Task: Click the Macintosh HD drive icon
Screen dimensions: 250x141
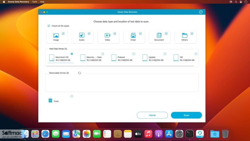Action: [52, 58]
